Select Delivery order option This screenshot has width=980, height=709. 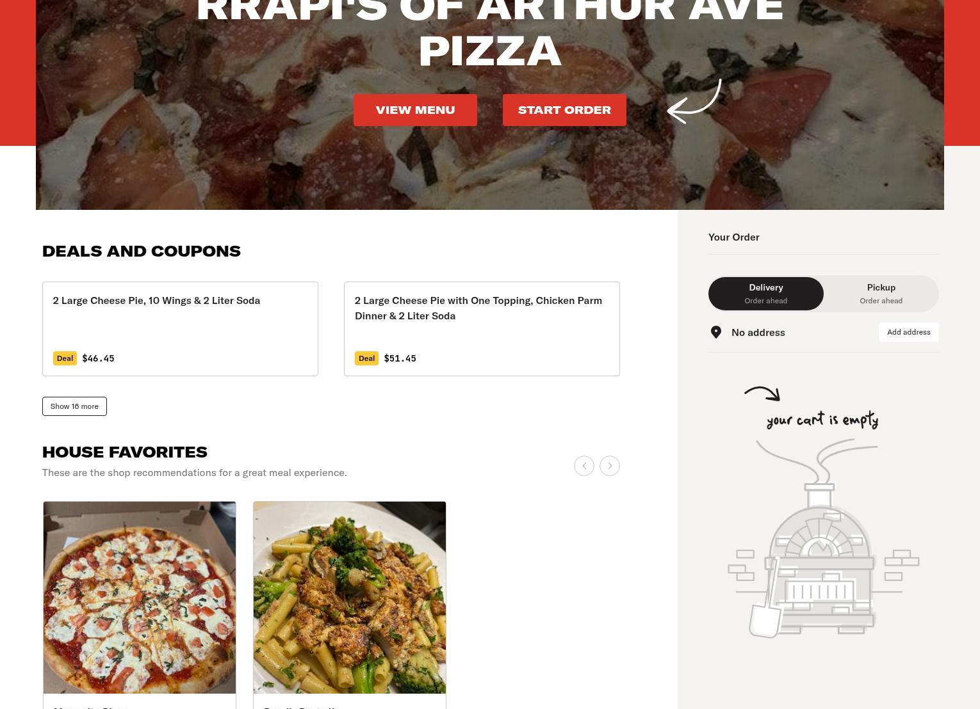click(765, 294)
